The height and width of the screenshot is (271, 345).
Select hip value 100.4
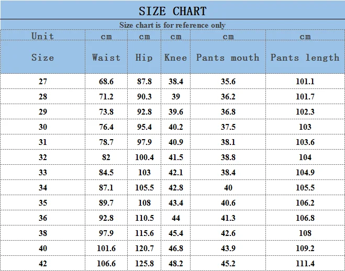tap(144, 157)
